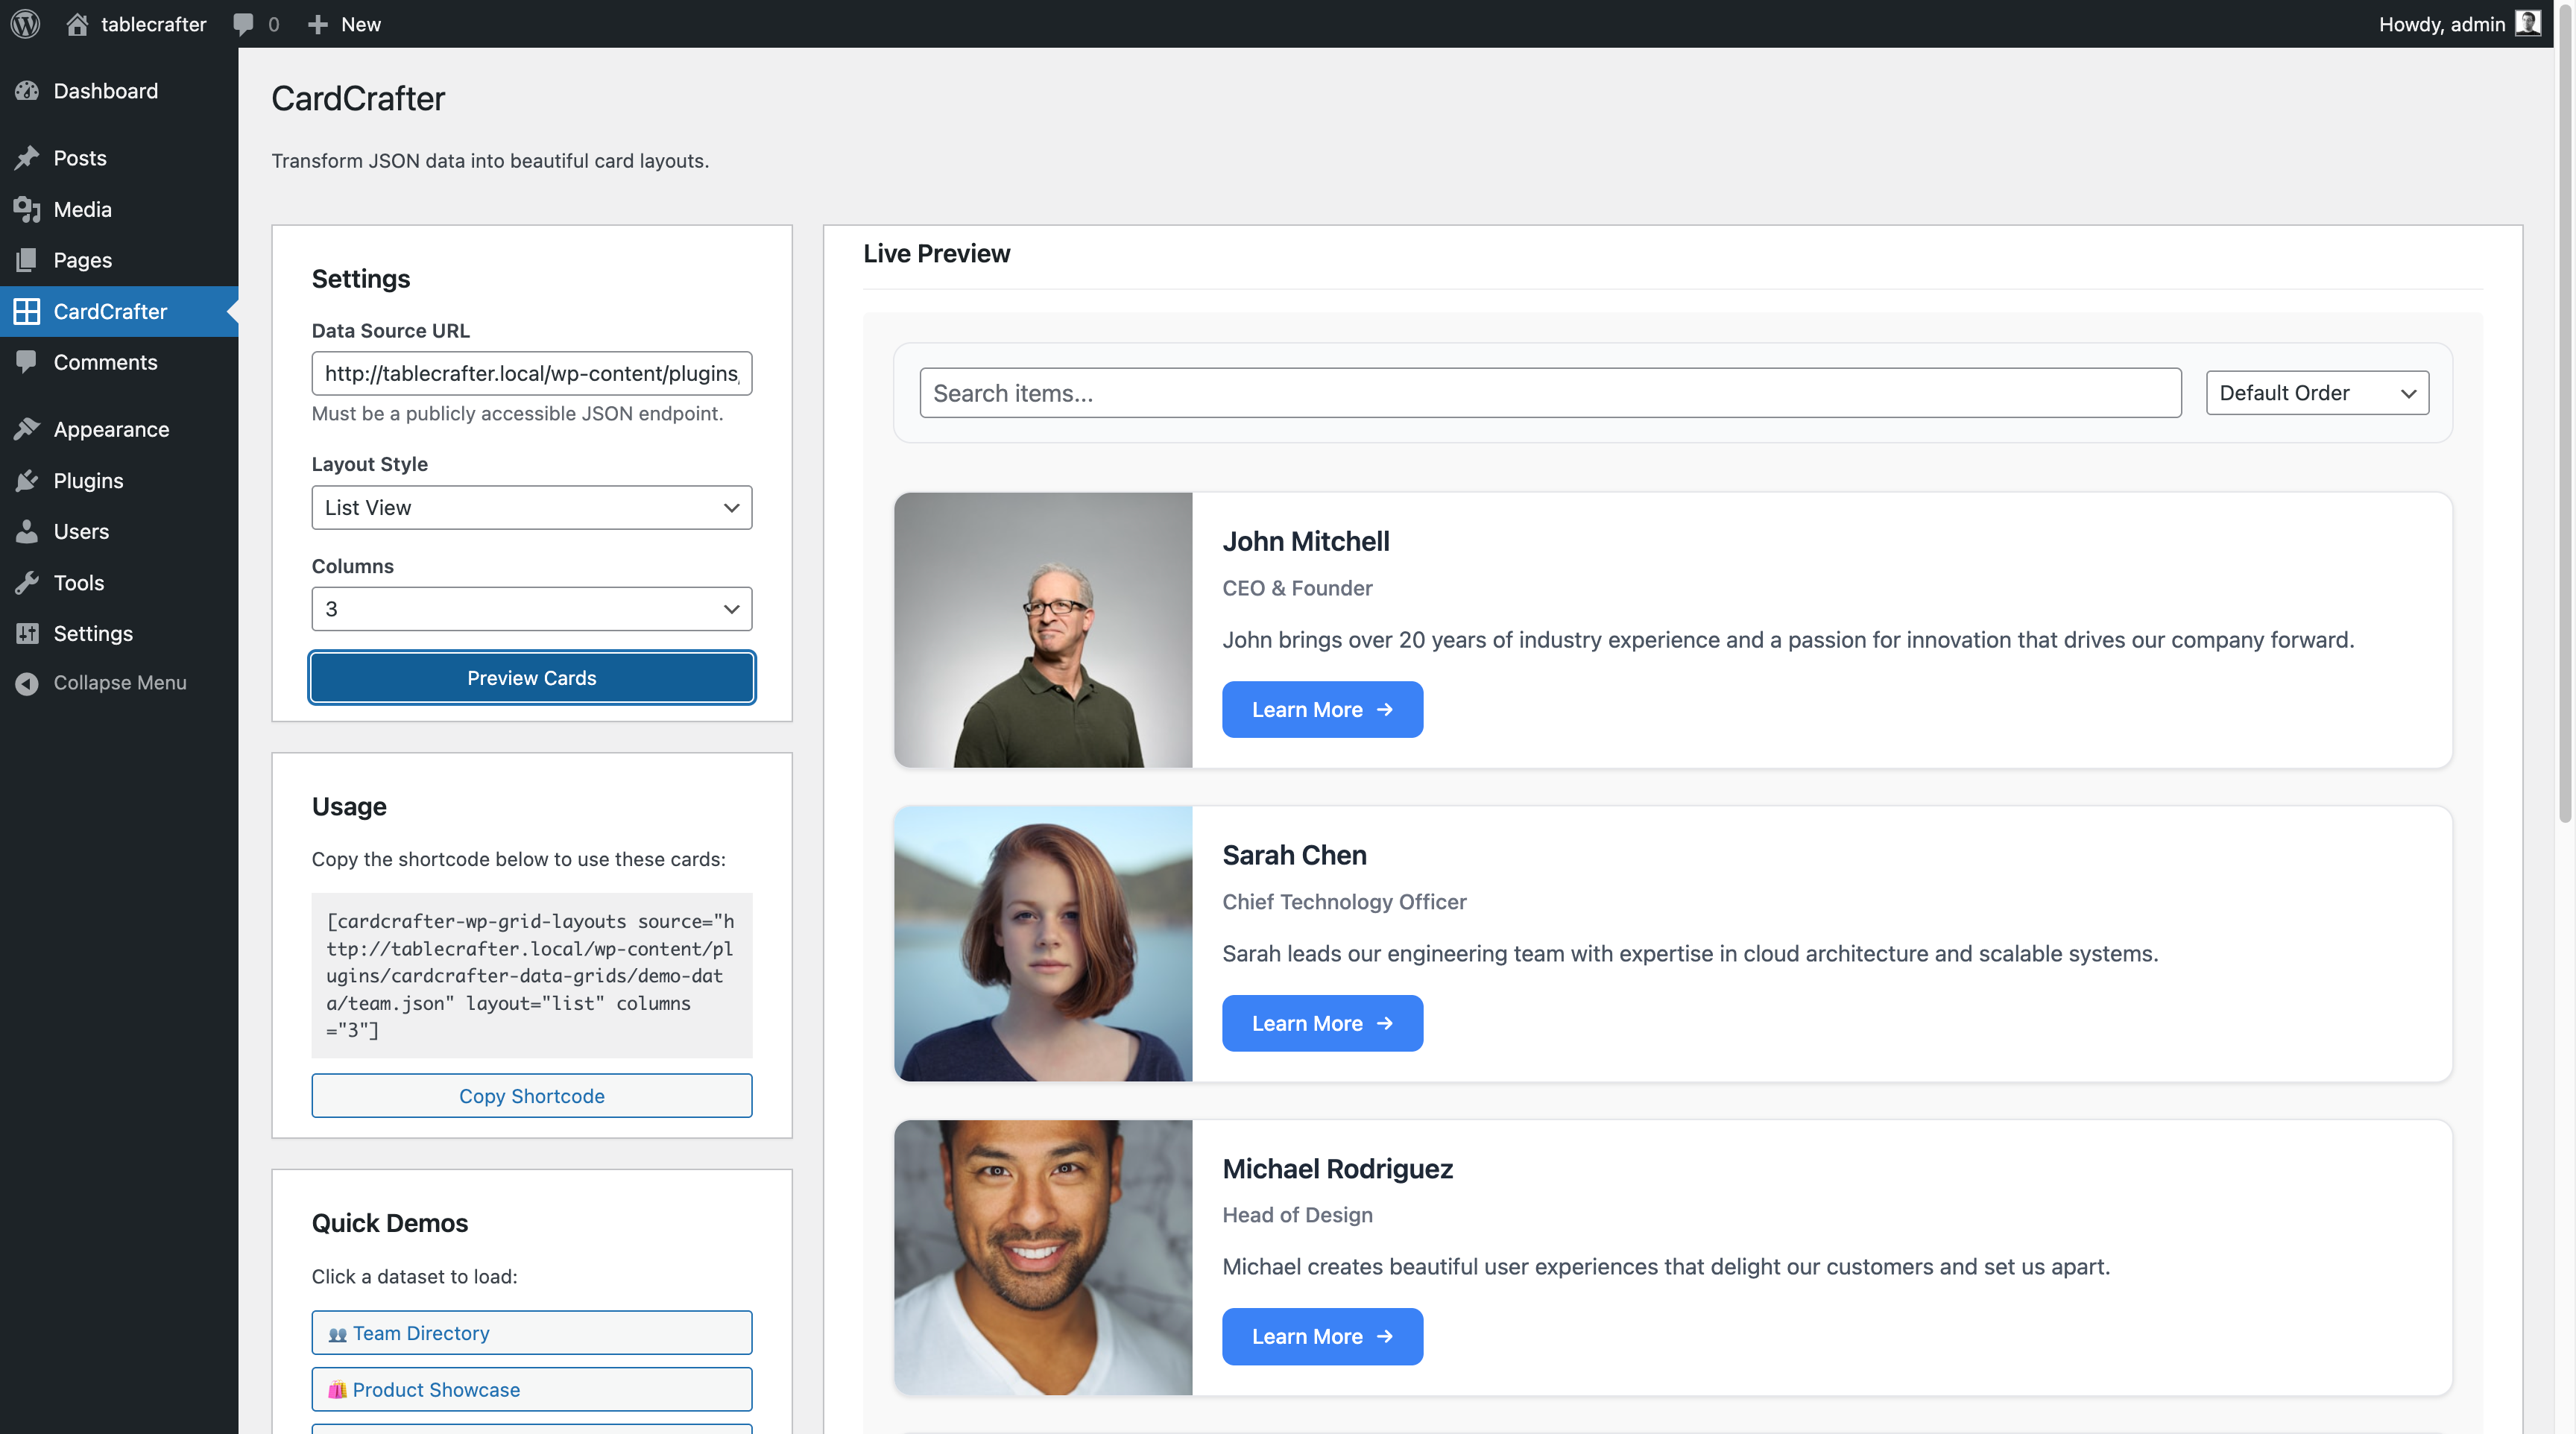The width and height of the screenshot is (2576, 1434).
Task: Focus the Search items field
Action: [1549, 393]
